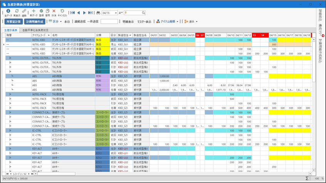This screenshot has height=183, width=326.
Task: Open the アイテム種類 dropdown
Action: point(168,22)
